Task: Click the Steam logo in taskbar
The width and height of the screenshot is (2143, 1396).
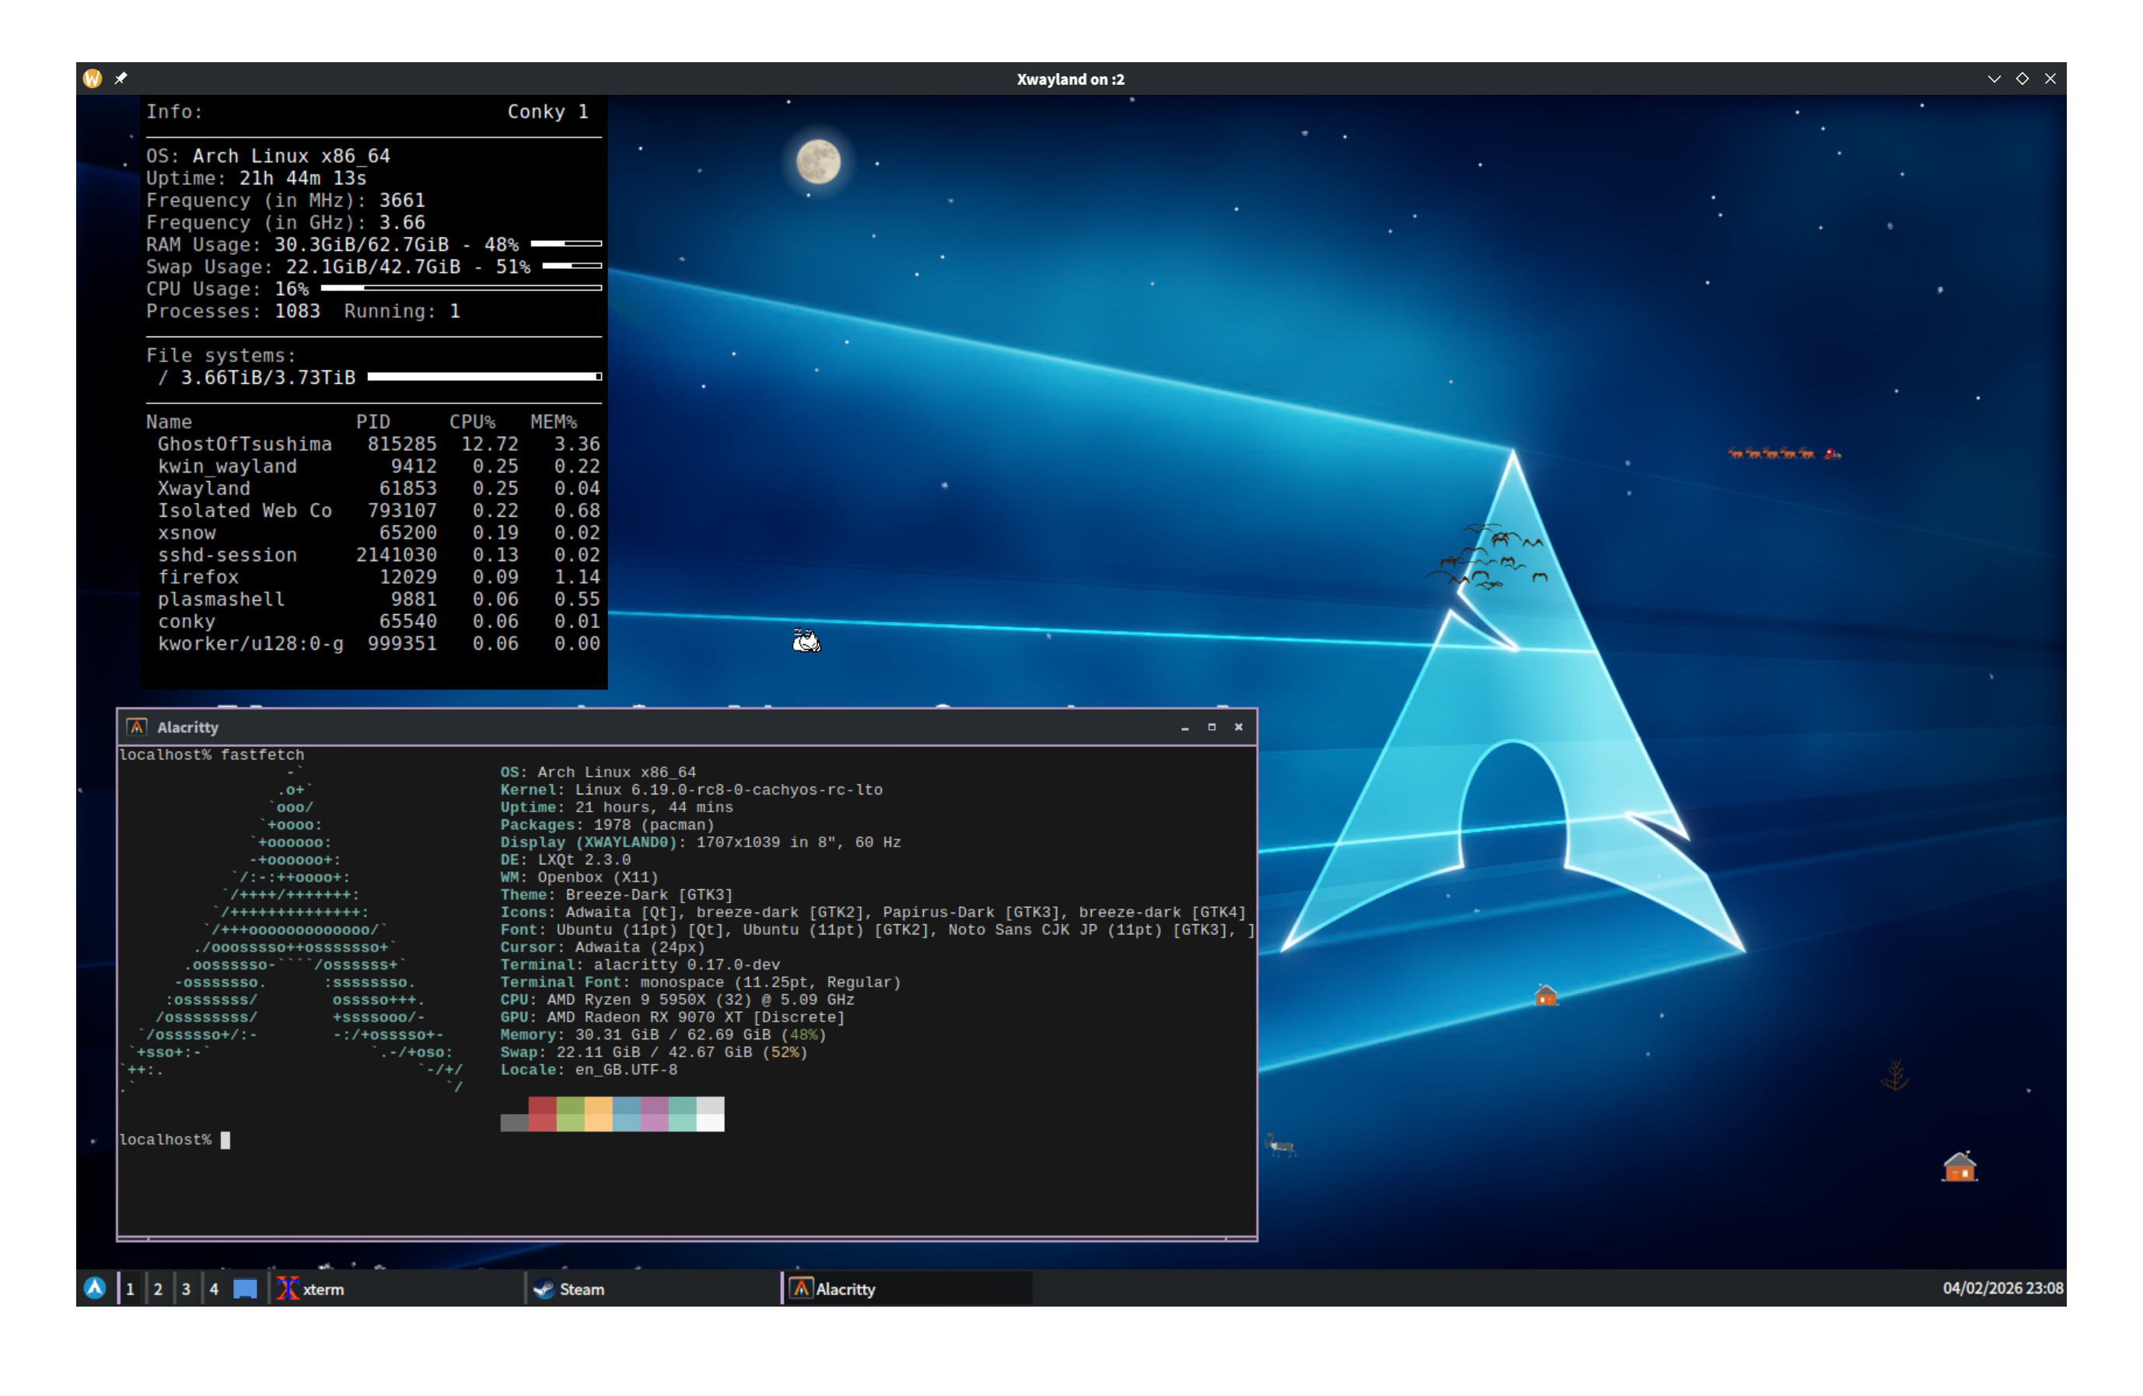Action: (x=544, y=1289)
